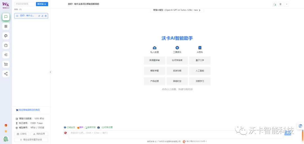Open the 公告栏 bulletin board

pyautogui.click(x=22, y=134)
